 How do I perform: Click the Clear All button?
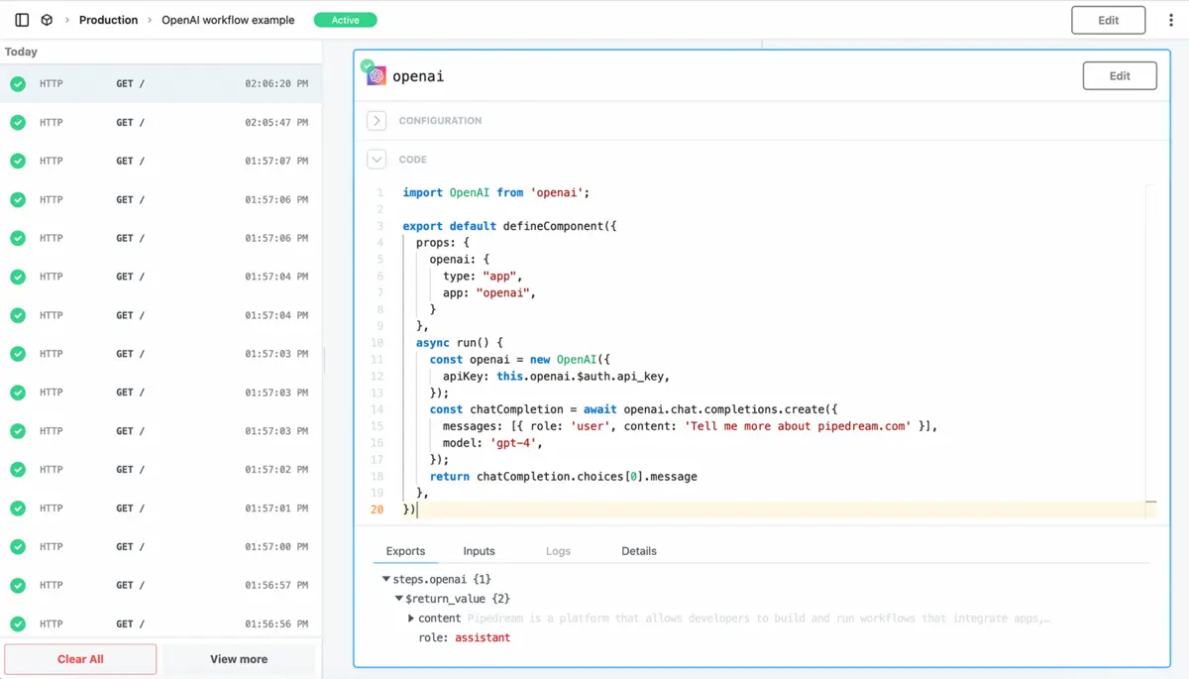point(80,659)
